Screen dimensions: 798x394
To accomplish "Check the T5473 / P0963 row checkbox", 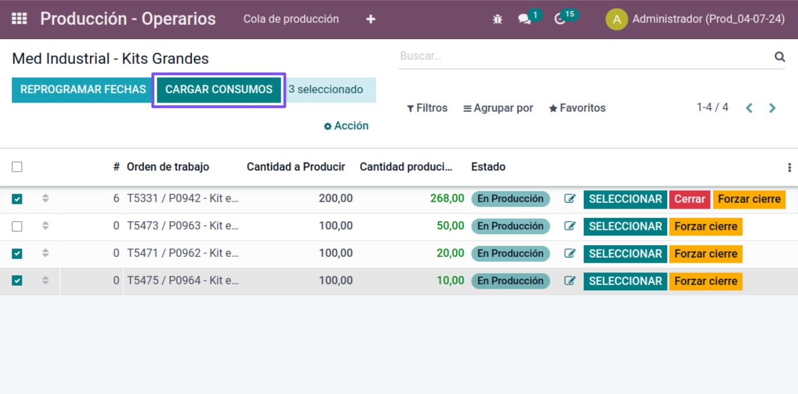I will [17, 226].
